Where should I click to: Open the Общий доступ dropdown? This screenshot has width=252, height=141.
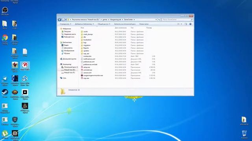pos(104,24)
